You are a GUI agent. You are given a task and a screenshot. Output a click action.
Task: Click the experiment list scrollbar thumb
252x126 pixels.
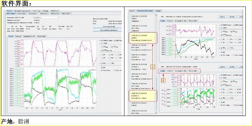pos(156,93)
